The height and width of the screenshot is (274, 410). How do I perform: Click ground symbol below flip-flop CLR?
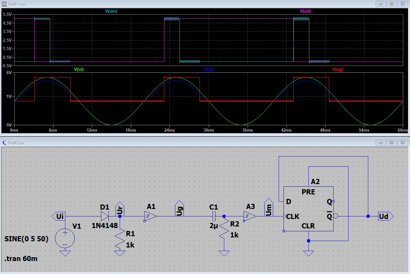pos(308,253)
